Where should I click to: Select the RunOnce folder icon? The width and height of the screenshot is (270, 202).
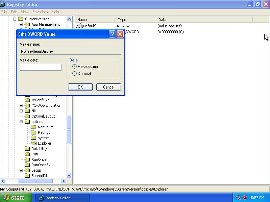(27, 159)
